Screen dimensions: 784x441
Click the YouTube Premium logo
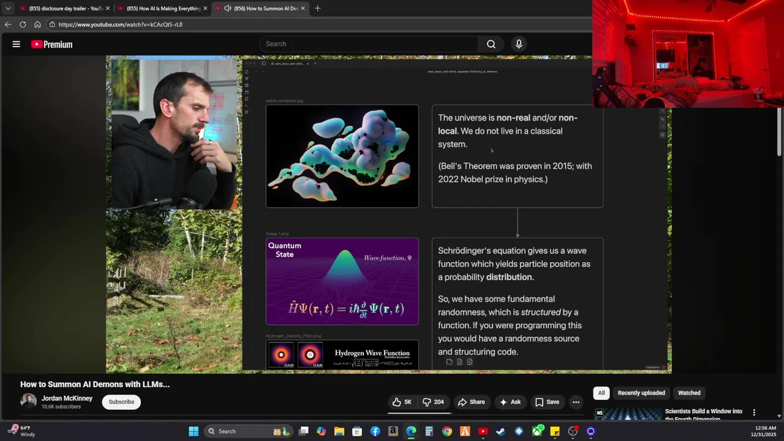(52, 44)
